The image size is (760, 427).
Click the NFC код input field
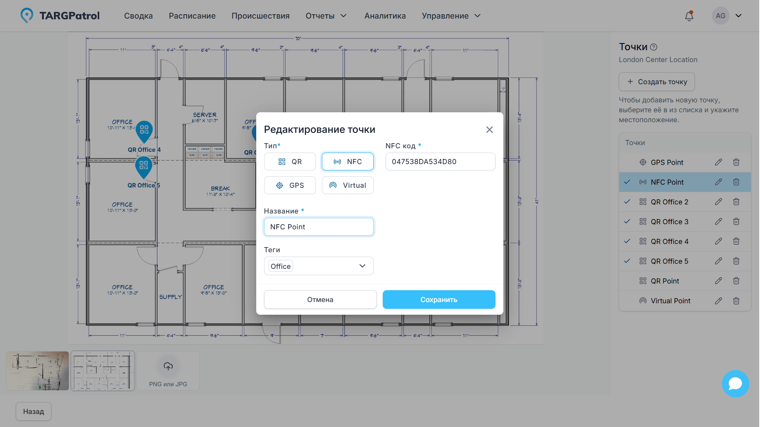440,161
